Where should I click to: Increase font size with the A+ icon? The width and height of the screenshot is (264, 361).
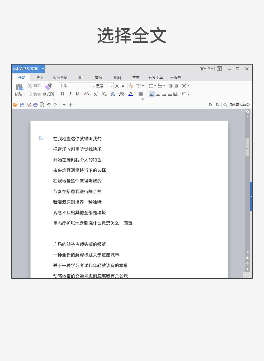117,86
